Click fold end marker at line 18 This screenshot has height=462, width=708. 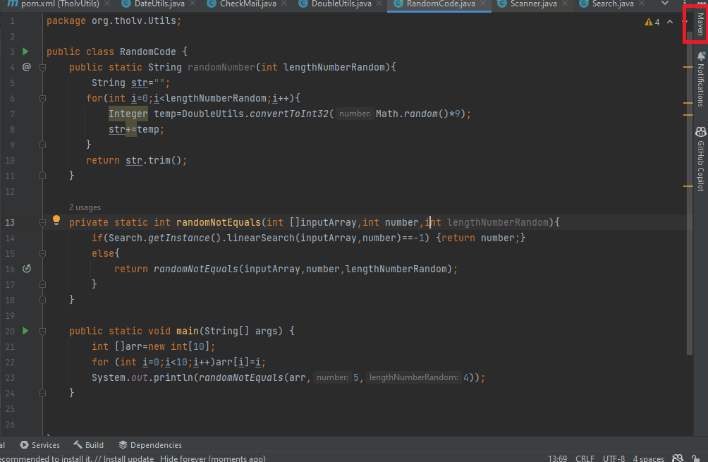42,300
